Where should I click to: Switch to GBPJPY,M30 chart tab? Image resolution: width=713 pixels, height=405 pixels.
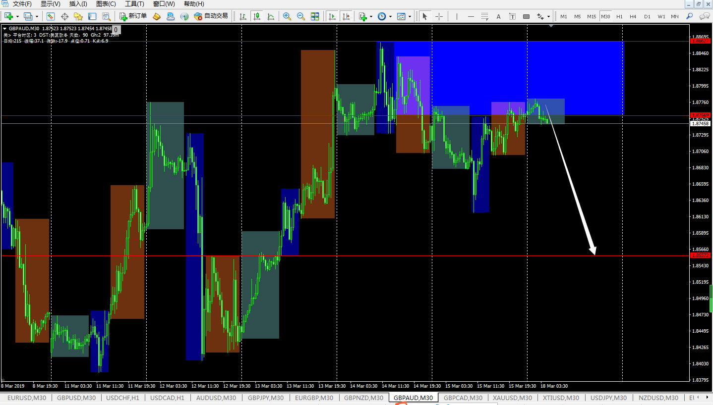point(266,398)
